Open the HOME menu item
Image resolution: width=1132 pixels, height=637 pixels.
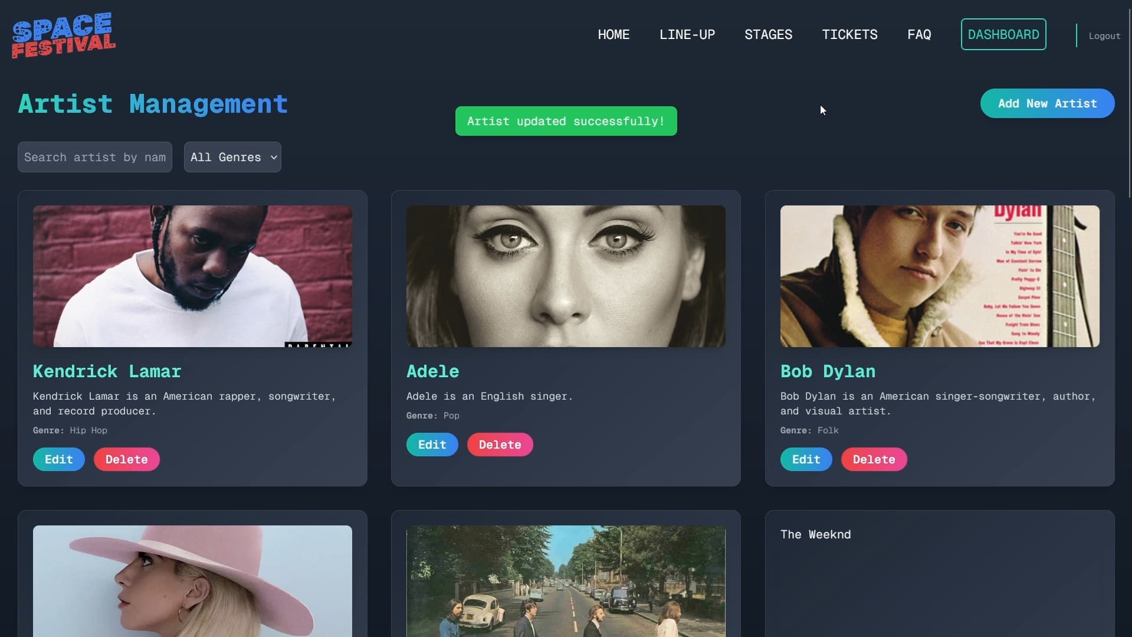click(613, 35)
